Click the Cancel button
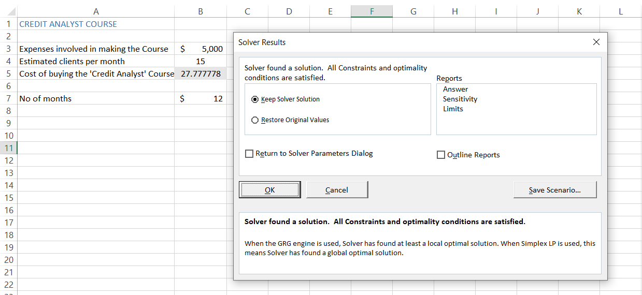The width and height of the screenshot is (642, 295). click(337, 190)
